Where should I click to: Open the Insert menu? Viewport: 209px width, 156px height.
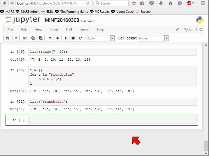pos(54,29)
